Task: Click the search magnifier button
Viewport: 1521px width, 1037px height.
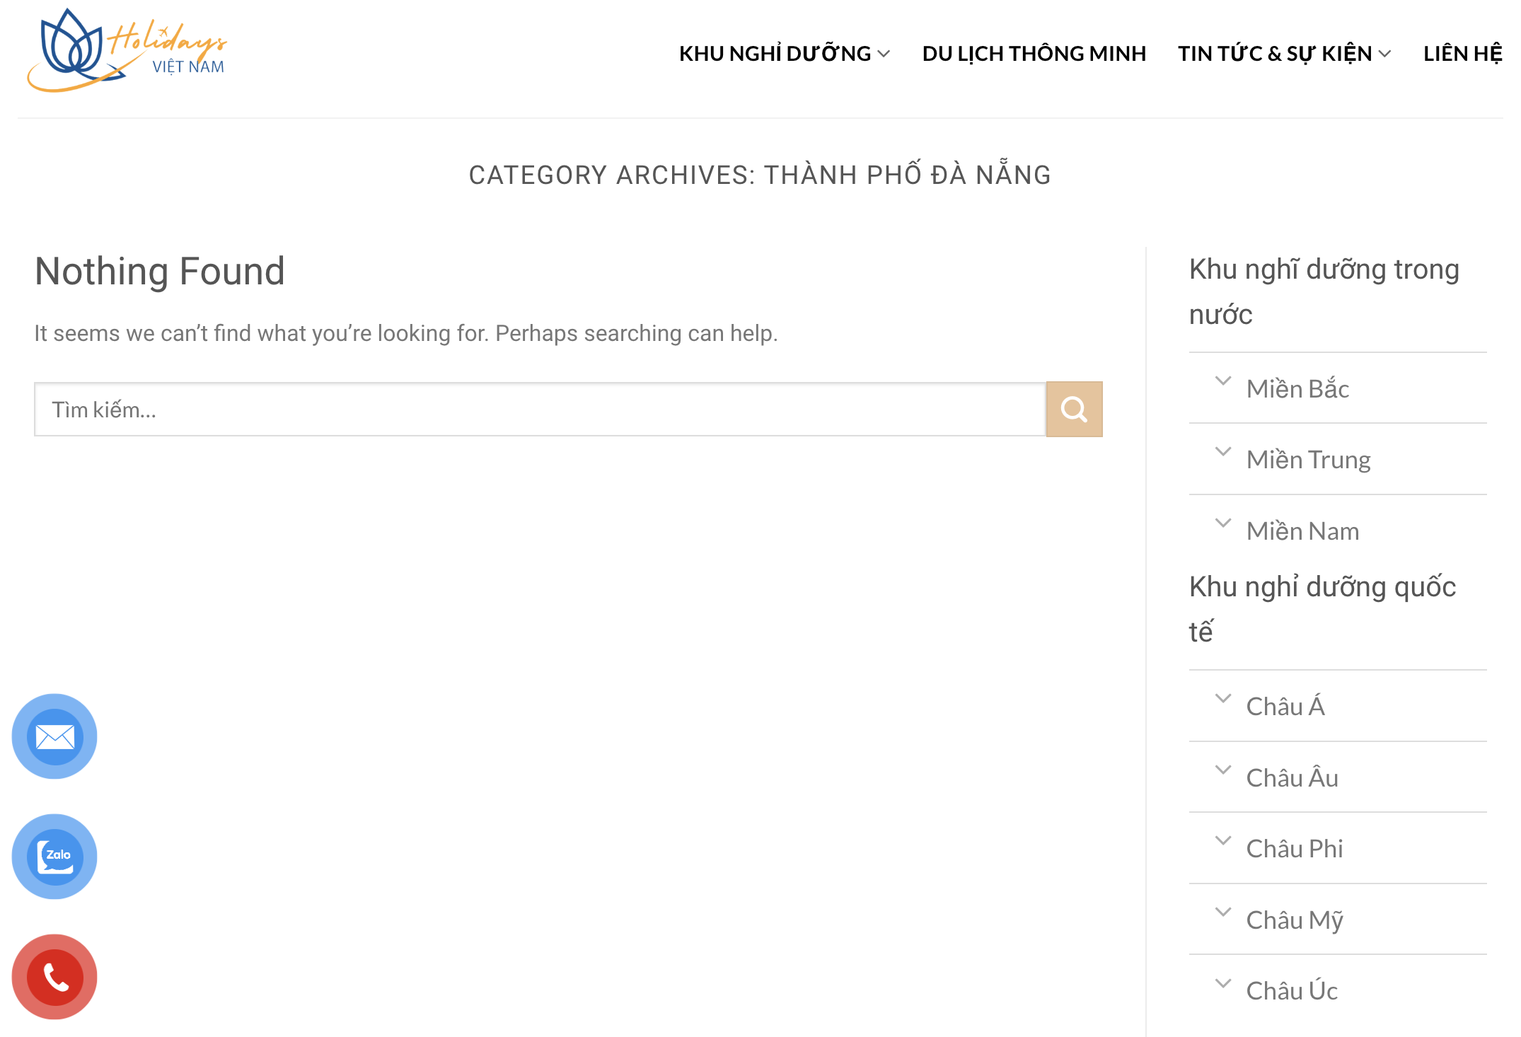Action: (x=1073, y=410)
